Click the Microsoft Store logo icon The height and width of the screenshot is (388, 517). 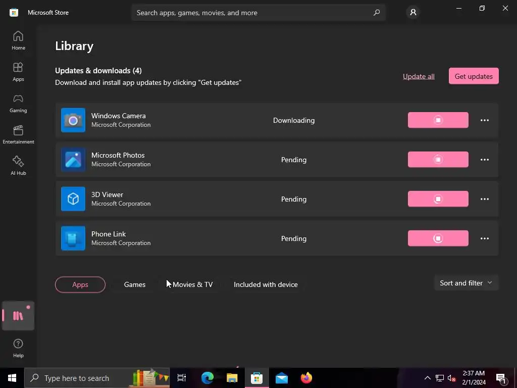(x=14, y=13)
